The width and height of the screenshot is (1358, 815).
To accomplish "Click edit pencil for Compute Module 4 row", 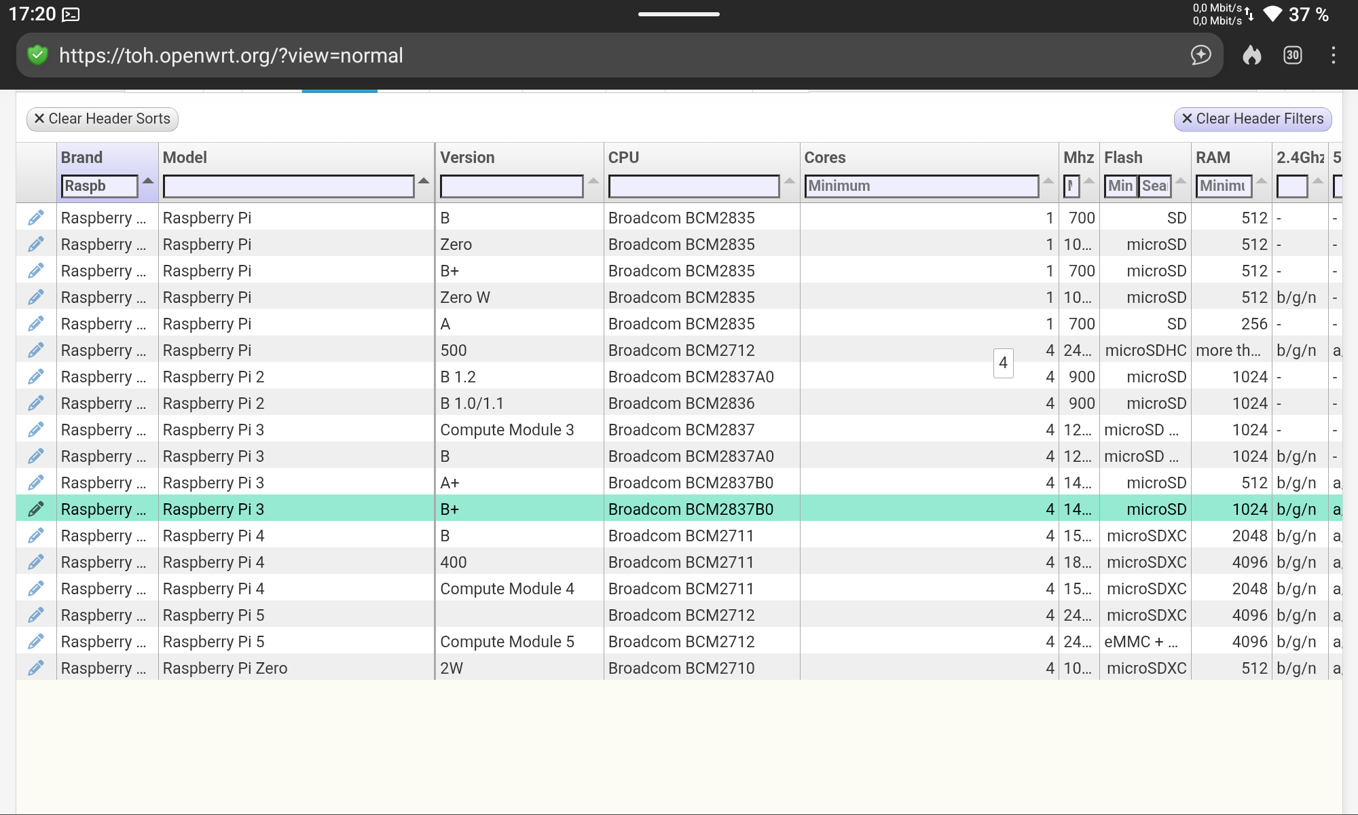I will [x=36, y=588].
